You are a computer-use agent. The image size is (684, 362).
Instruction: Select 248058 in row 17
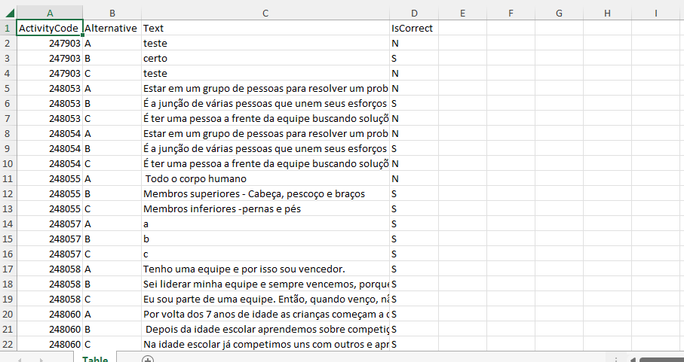click(49, 269)
